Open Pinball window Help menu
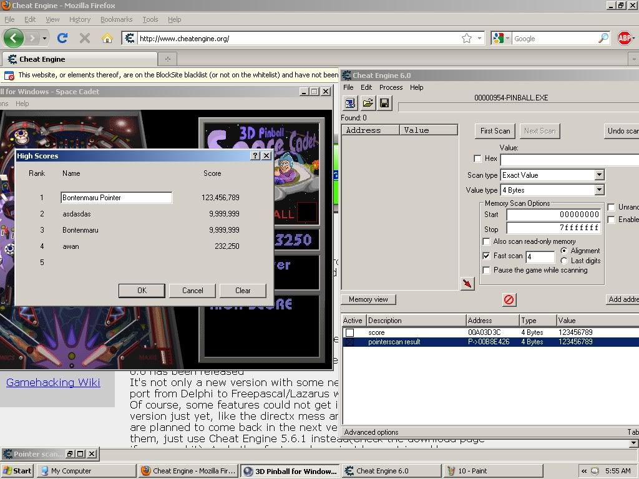 (22, 104)
